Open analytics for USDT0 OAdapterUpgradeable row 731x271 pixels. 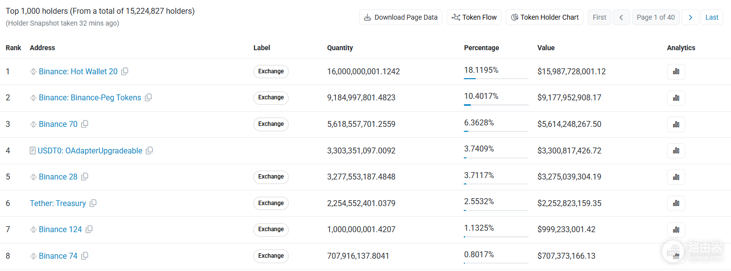coord(676,151)
